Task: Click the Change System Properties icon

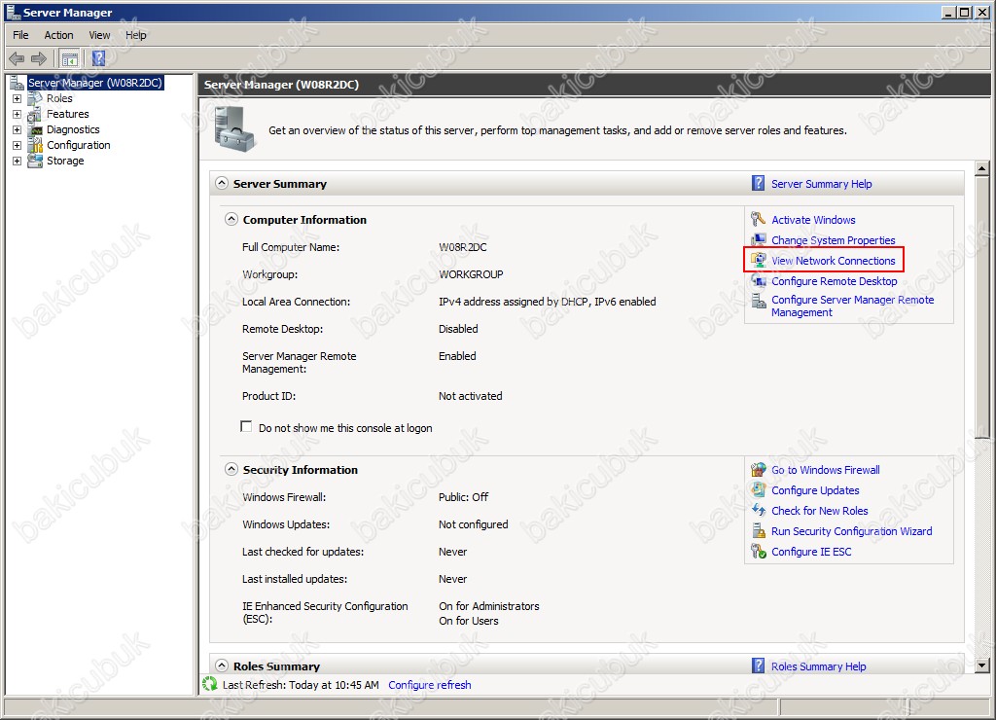Action: tap(758, 239)
